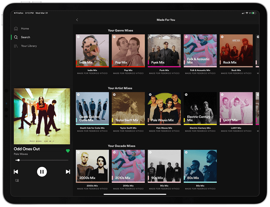This screenshot has width=270, height=207.
Task: Click the Taylor Swift Mix title text
Action: point(128,128)
